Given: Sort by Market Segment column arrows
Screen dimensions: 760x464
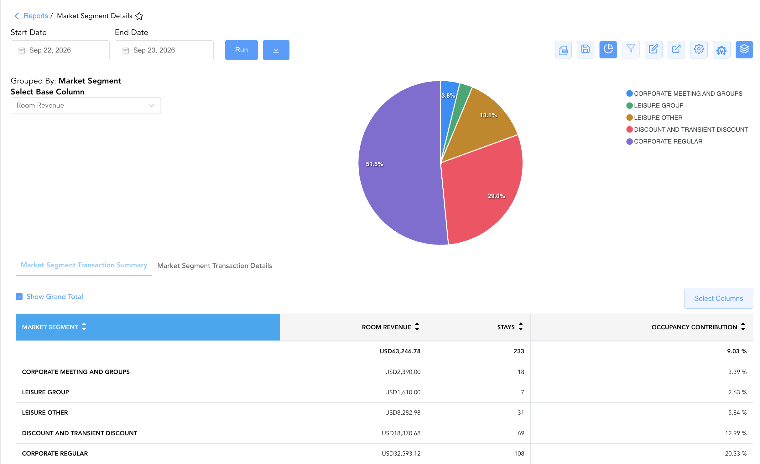Looking at the screenshot, I should click(84, 327).
